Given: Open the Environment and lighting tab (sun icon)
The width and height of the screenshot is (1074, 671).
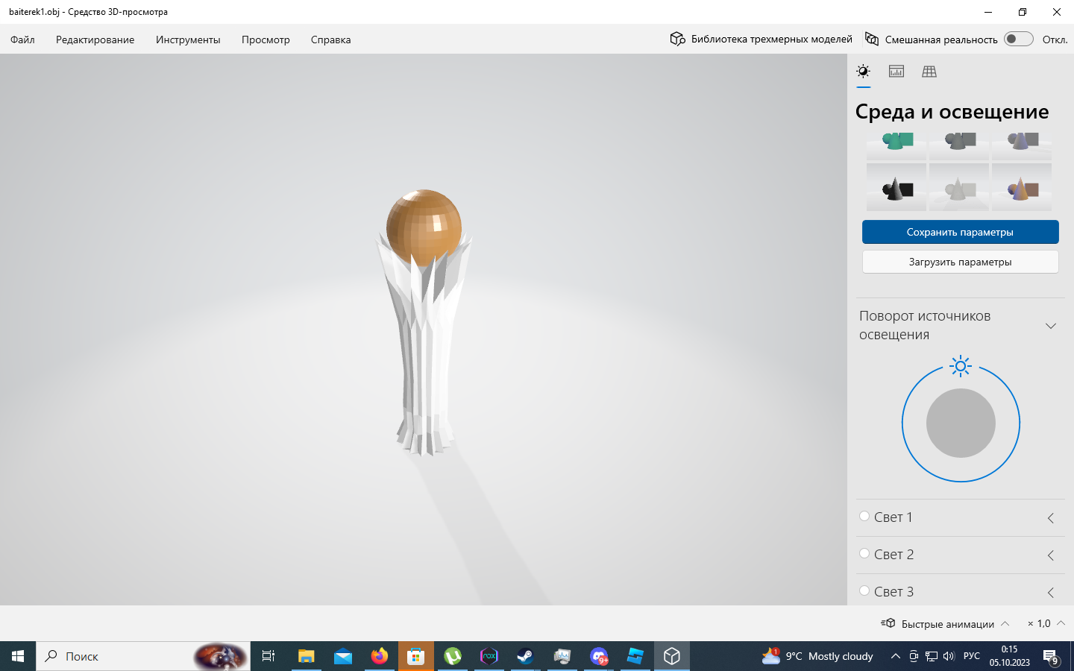Looking at the screenshot, I should (x=863, y=72).
